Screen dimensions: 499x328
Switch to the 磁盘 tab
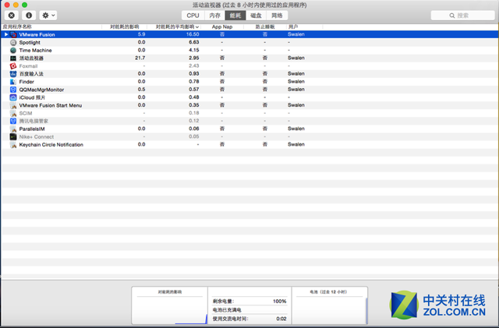pyautogui.click(x=256, y=16)
